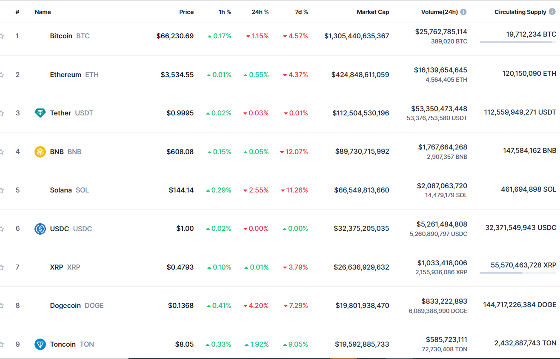Click Solana market cap $66,549,813,660
The height and width of the screenshot is (359, 560).
(x=362, y=190)
